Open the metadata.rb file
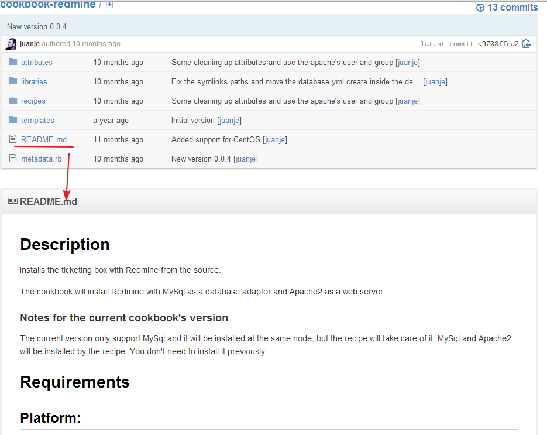The width and height of the screenshot is (547, 435). click(41, 159)
